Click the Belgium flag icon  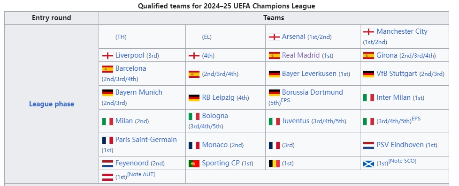coord(274,164)
